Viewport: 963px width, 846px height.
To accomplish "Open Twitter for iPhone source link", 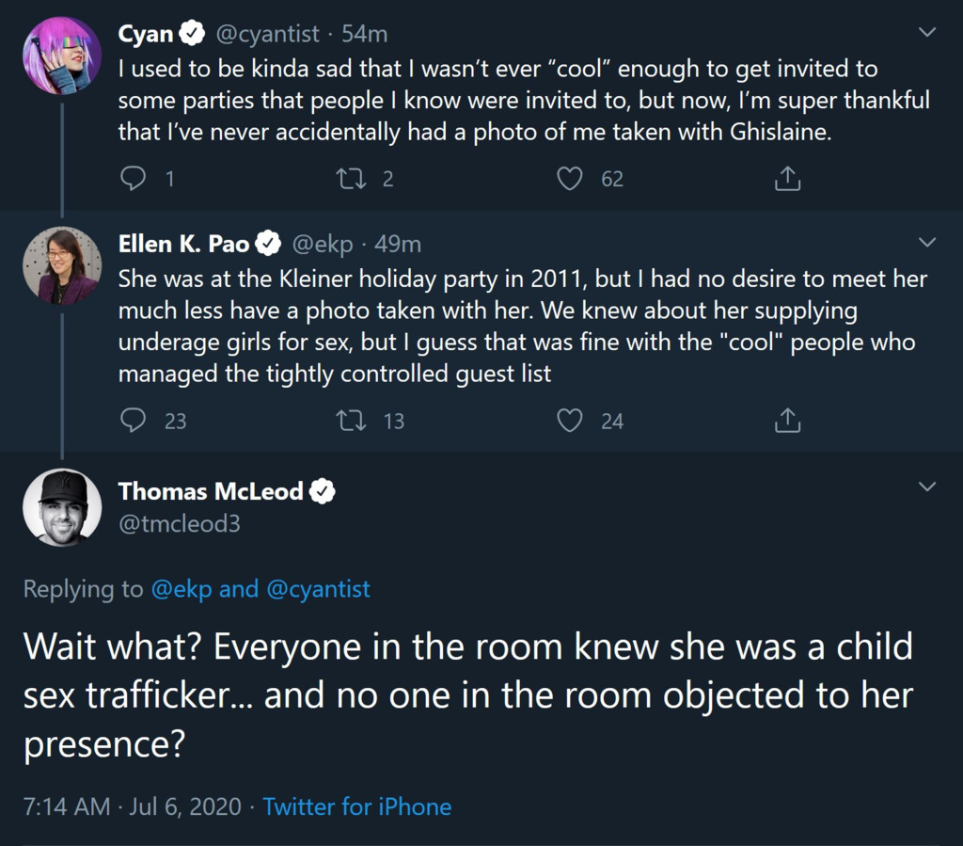I will pyautogui.click(x=356, y=806).
